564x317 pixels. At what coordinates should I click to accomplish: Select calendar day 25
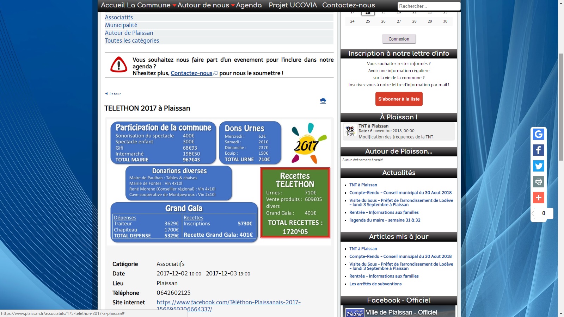tap(368, 21)
